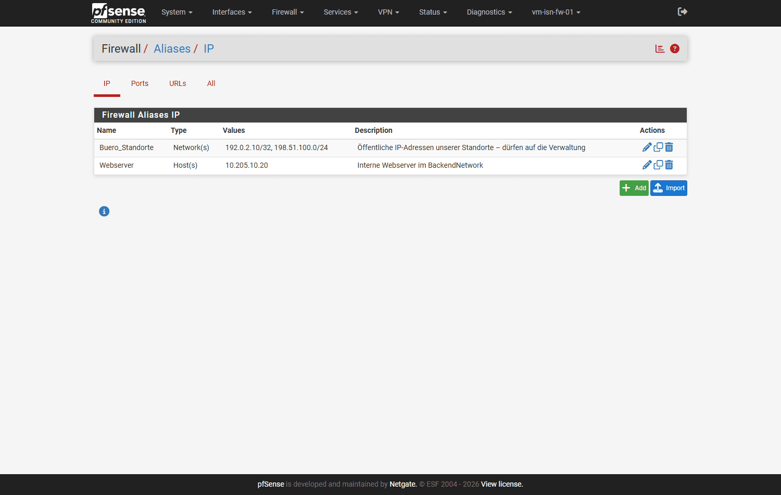Image resolution: width=781 pixels, height=495 pixels.
Task: Add a new alias
Action: tap(634, 188)
